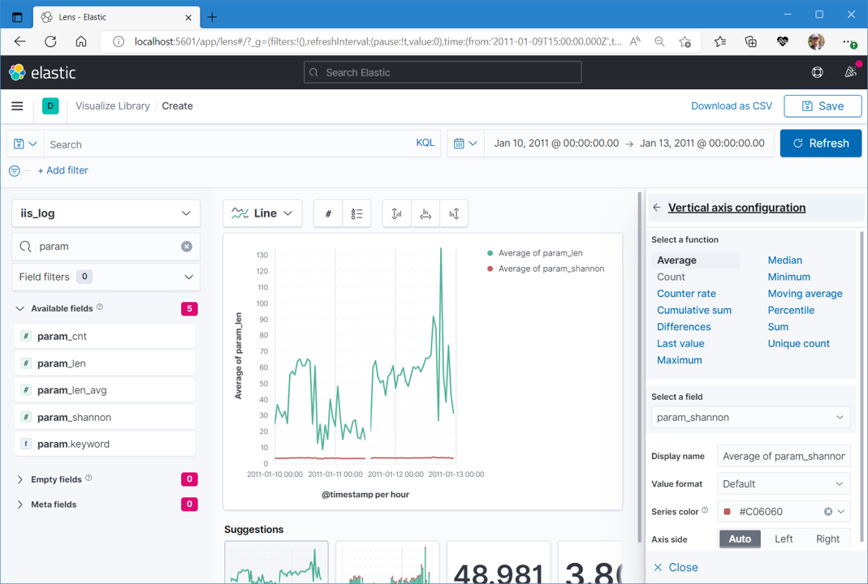
Task: Click browser back arrow
Action: pos(20,41)
